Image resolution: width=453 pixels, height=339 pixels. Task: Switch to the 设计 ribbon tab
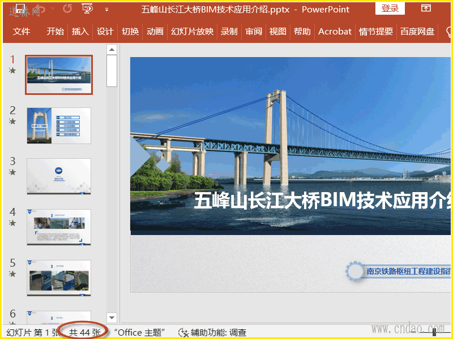(105, 31)
